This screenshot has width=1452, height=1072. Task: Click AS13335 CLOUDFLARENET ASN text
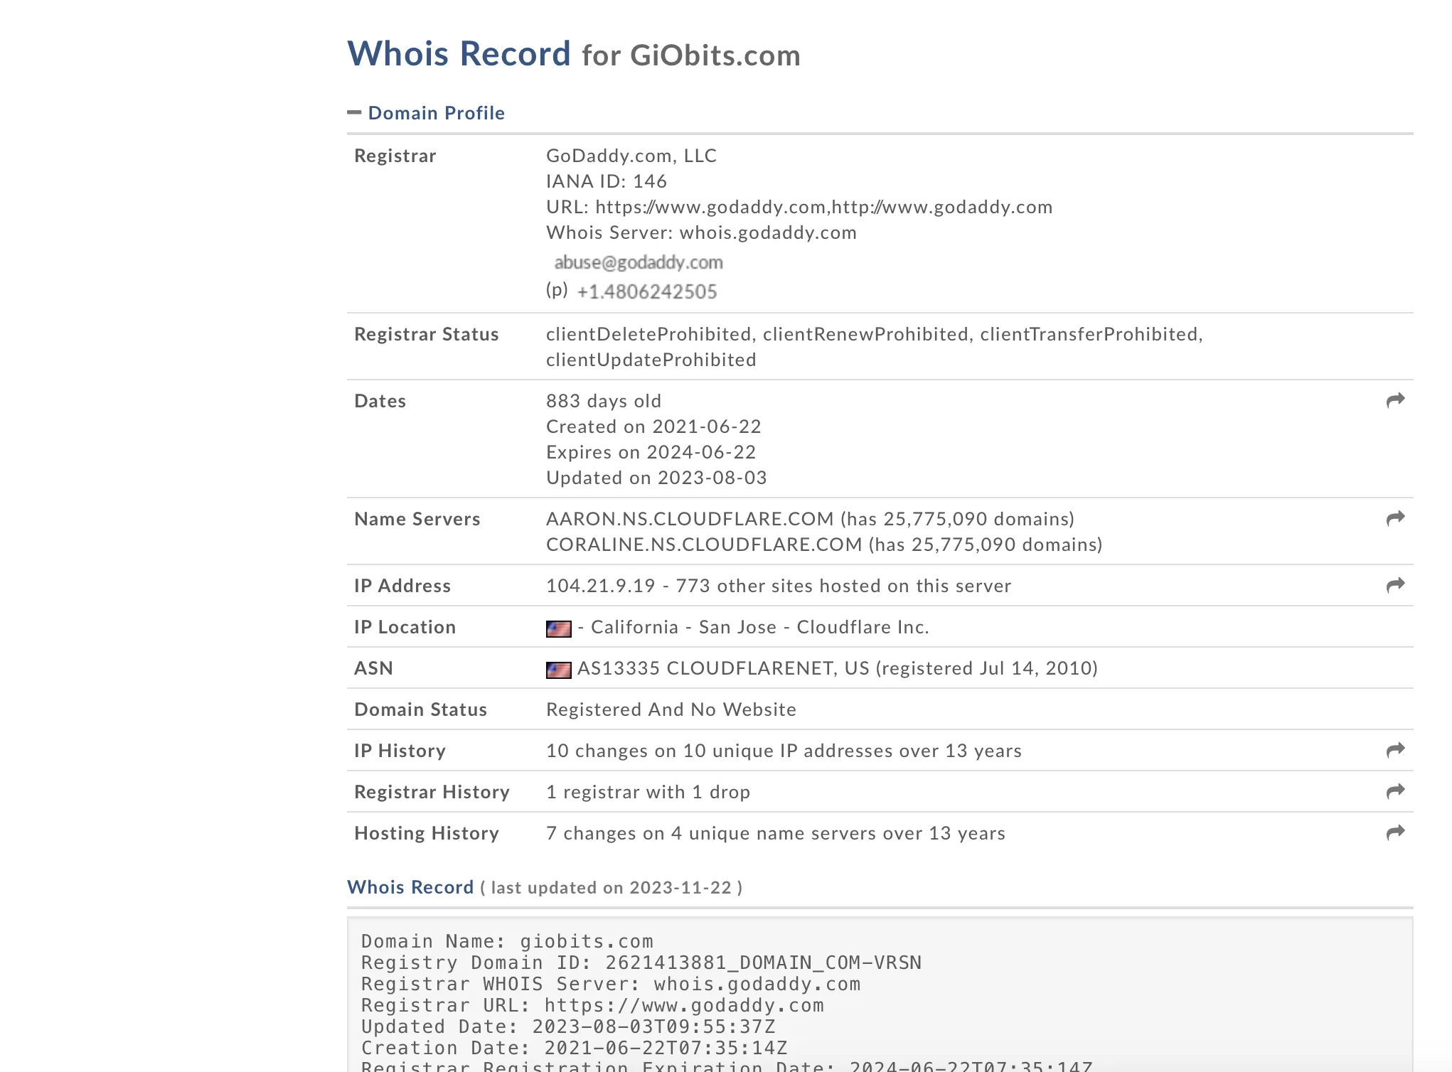[707, 668]
